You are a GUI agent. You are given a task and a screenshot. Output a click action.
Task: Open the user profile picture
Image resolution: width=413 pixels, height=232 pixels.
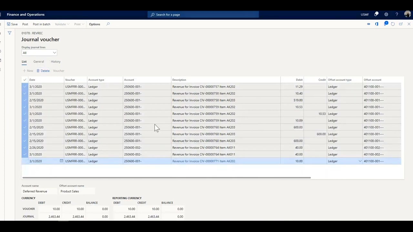click(407, 15)
